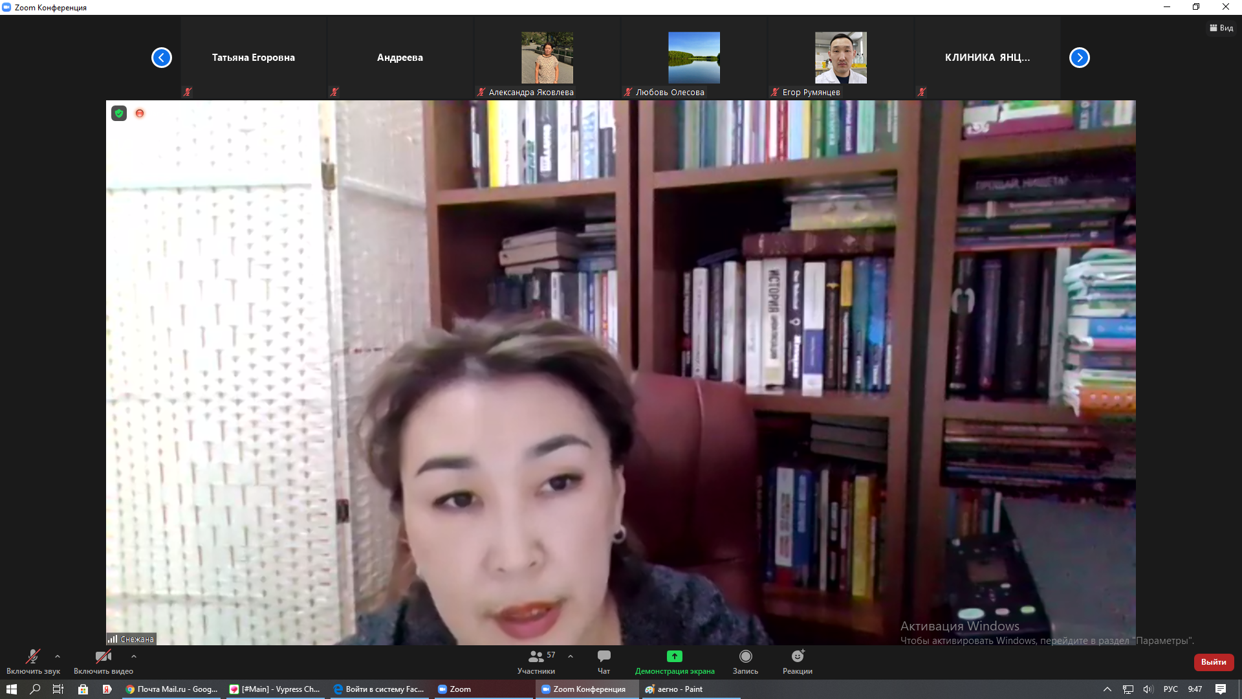
Task: Select Александра Яковлева video thumbnail
Action: coord(547,58)
